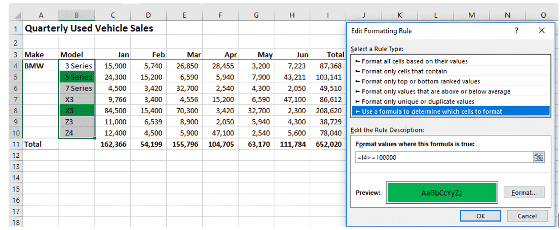This screenshot has width=560, height=230.
Task: Select 'Format only cells that contain' rule
Action: [x=450, y=71]
